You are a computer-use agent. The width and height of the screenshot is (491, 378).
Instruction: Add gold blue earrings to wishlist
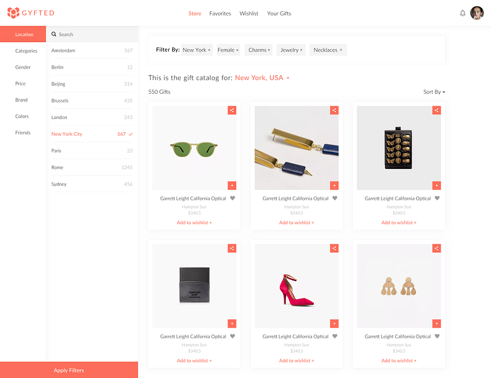point(296,222)
